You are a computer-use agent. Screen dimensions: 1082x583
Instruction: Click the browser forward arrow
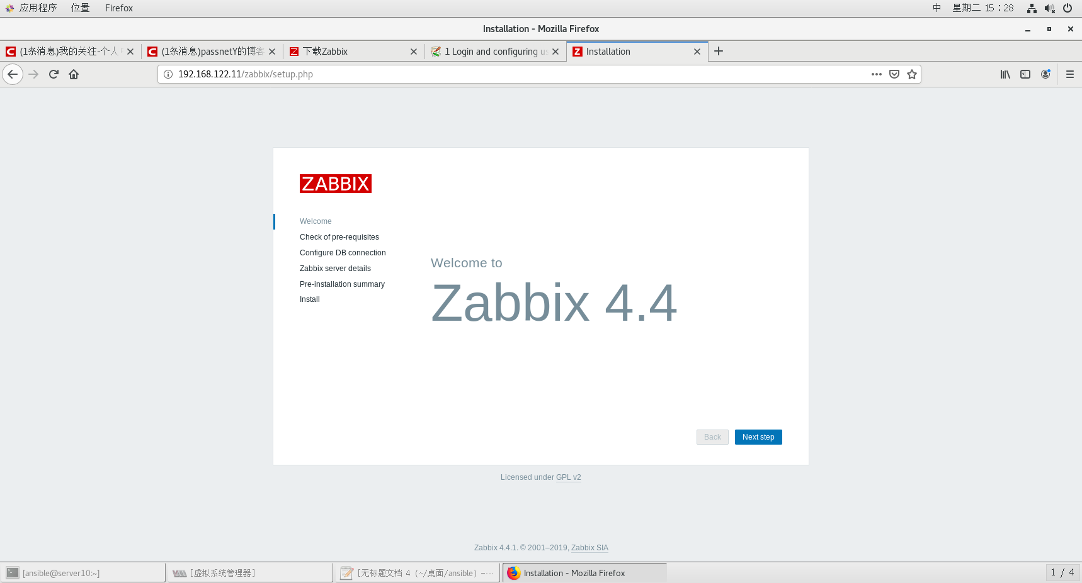point(33,74)
